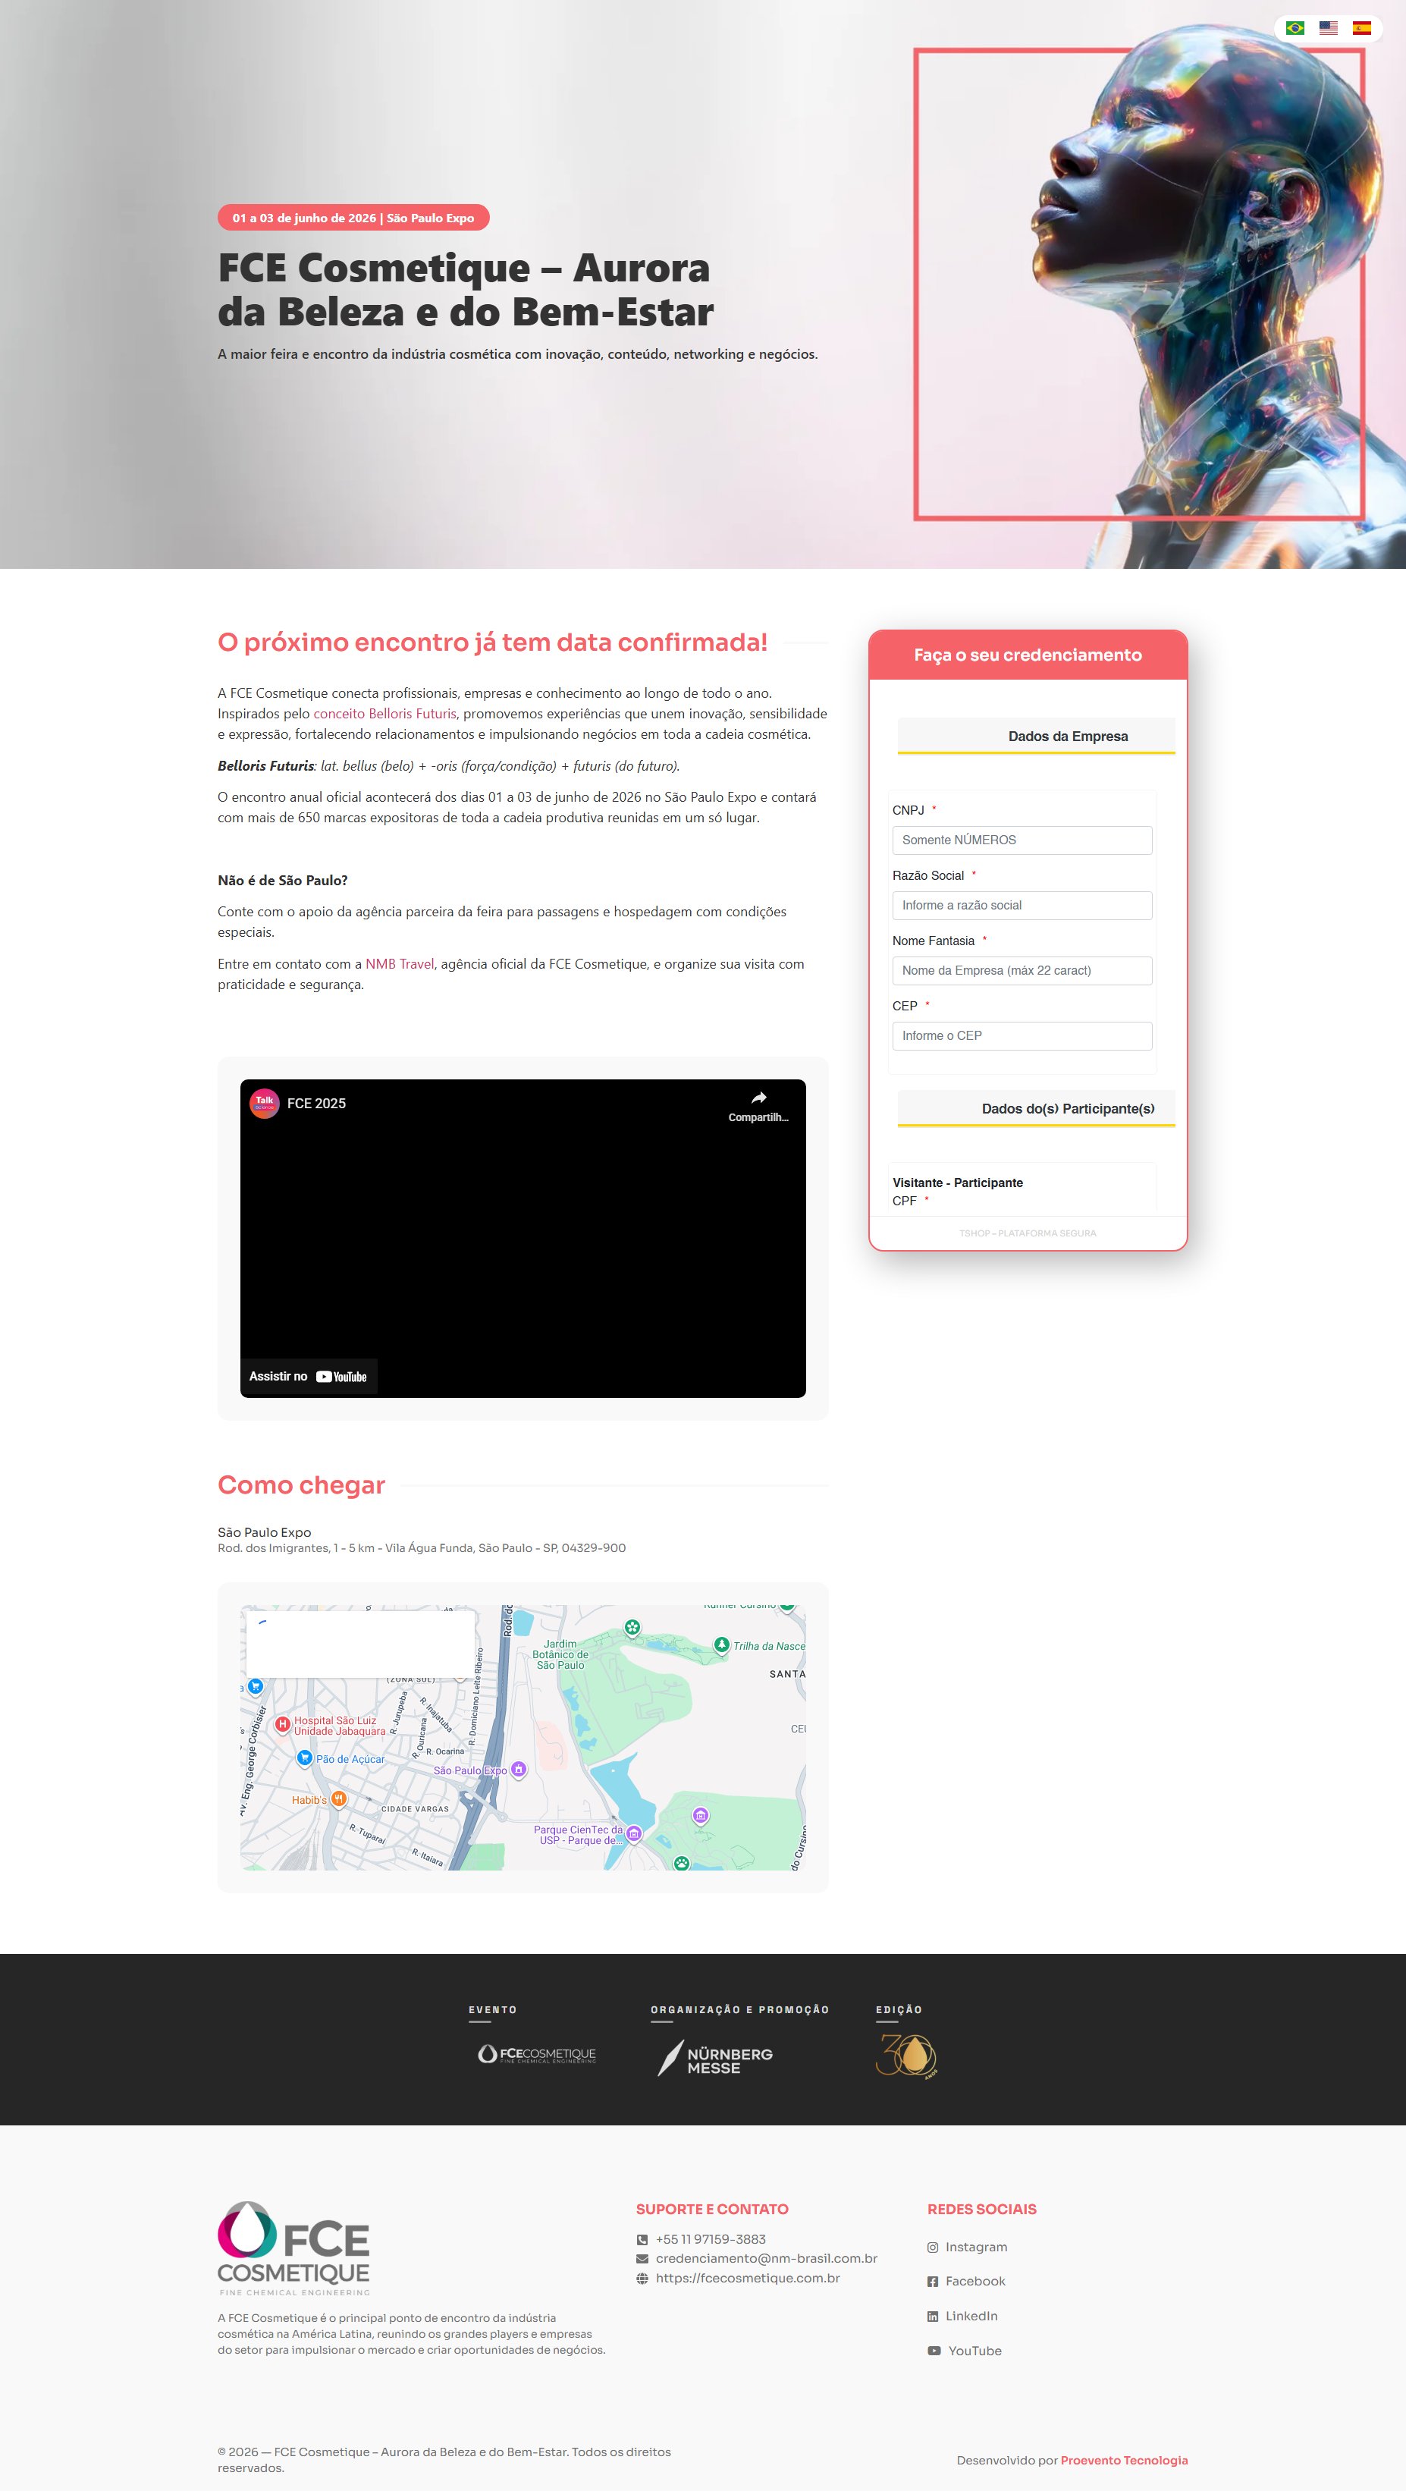Click the CEP input field
The image size is (1406, 2491).
1022,1035
